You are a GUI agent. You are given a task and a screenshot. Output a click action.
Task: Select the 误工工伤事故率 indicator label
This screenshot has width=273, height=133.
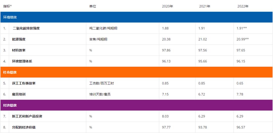[24, 83]
